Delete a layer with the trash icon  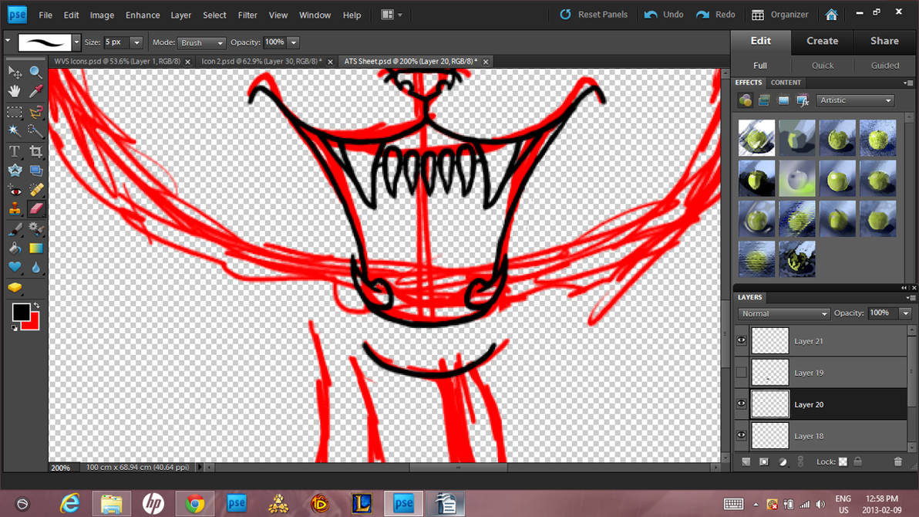coord(897,461)
